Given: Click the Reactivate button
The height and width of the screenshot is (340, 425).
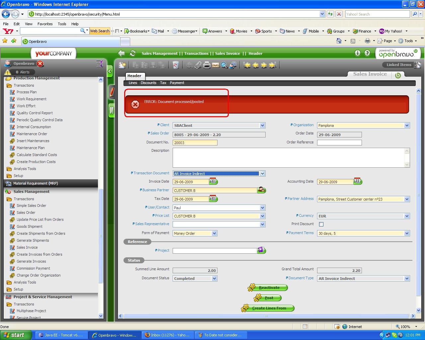Looking at the screenshot, I should (269, 288).
